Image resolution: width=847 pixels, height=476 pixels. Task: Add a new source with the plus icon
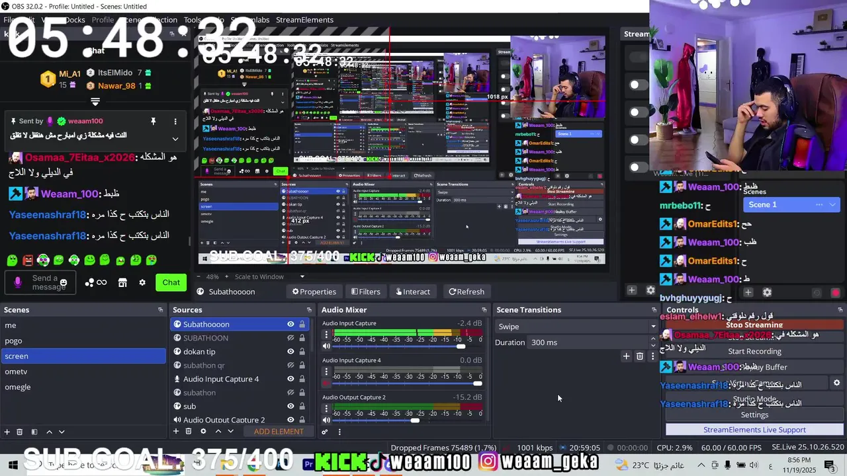[x=176, y=431]
